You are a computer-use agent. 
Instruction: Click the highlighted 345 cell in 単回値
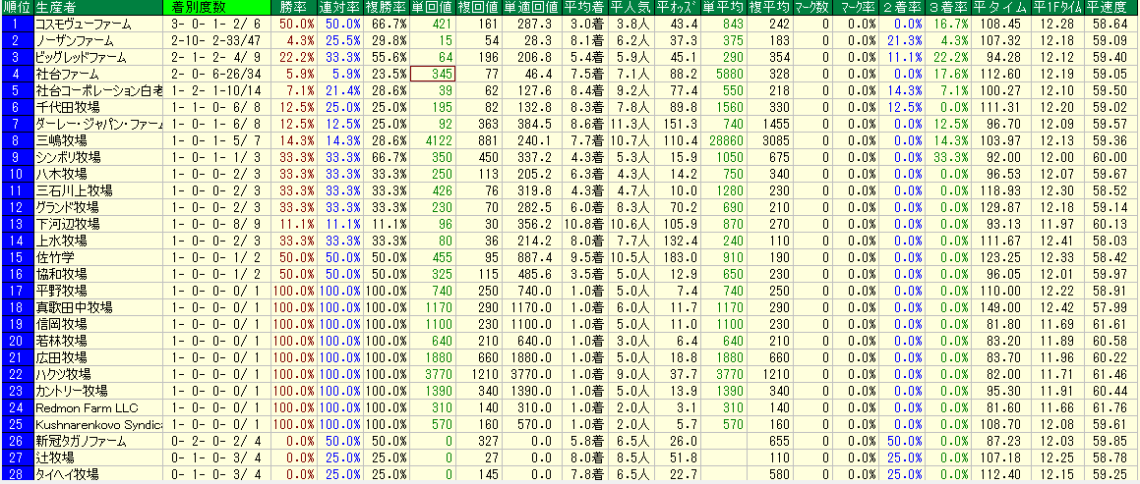[434, 74]
